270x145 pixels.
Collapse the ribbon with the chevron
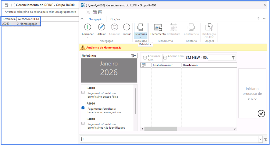82,19
